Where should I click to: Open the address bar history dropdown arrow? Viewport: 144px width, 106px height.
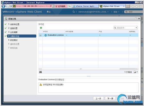[x=53, y=6]
